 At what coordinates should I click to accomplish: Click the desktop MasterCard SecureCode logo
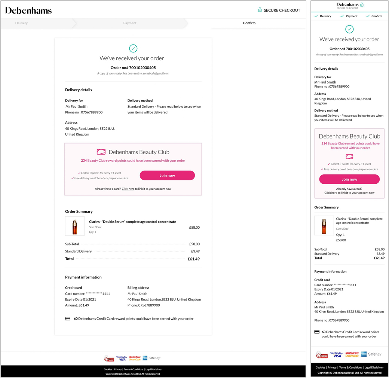135,358
